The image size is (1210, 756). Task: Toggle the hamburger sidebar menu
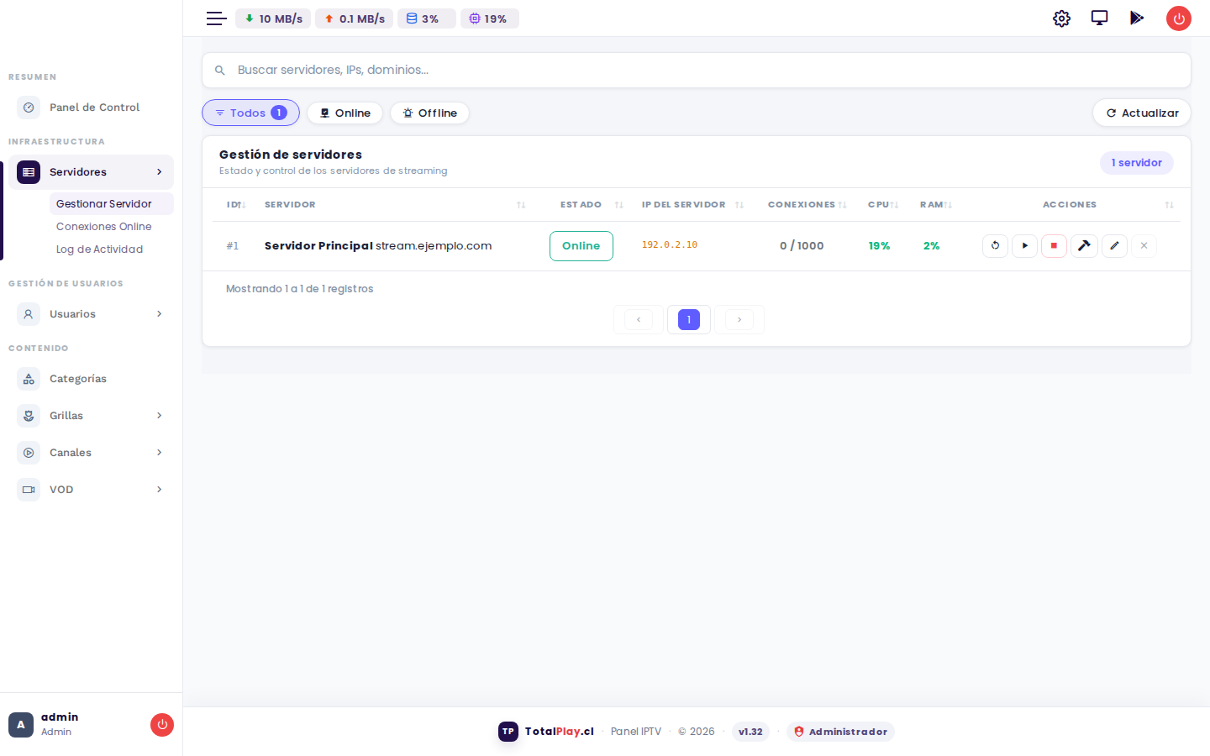point(217,18)
